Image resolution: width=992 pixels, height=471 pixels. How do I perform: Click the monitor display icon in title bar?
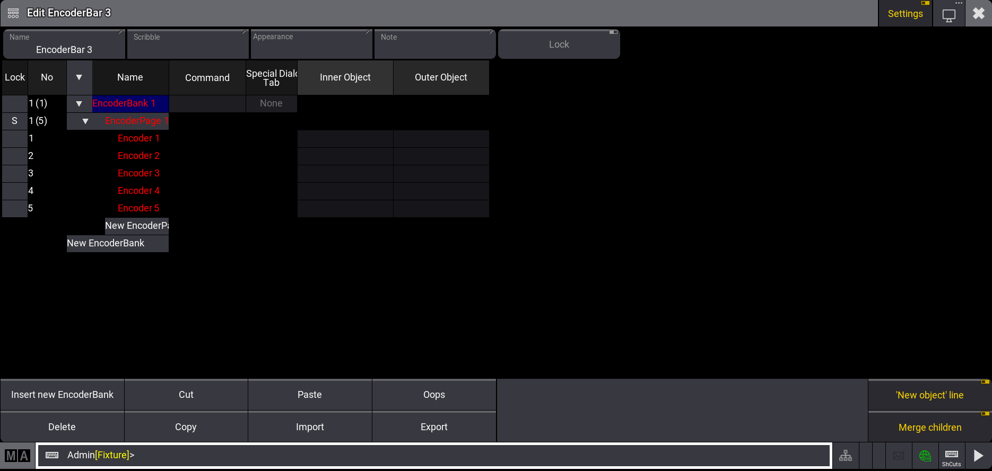949,14
